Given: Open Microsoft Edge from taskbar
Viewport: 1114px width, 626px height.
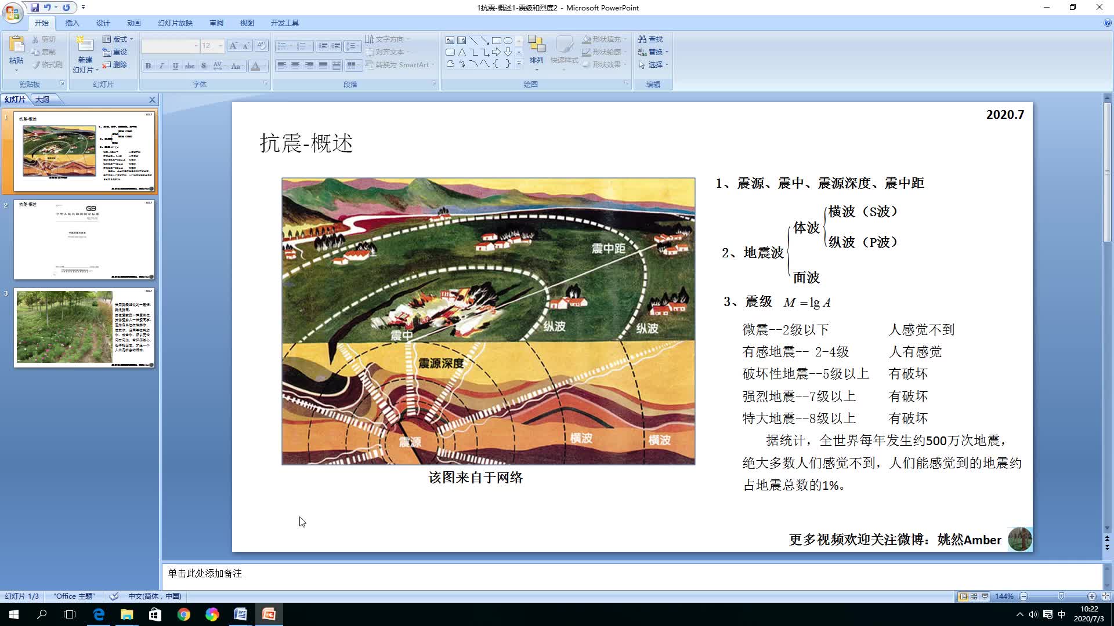Looking at the screenshot, I should (x=99, y=614).
